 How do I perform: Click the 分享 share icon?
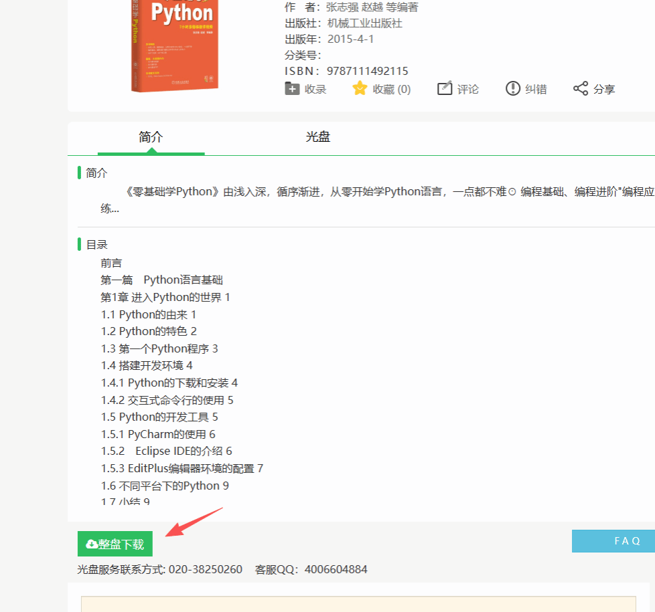[581, 88]
